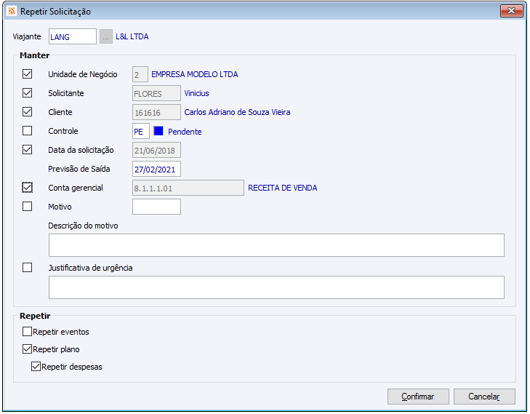Viewport: 530px width, 414px height.
Task: Open the Viajante lookup ellipsis button
Action: click(106, 36)
